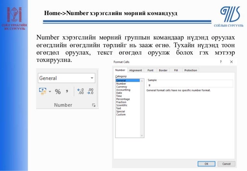Pick Date from the category list
The width and height of the screenshot is (247, 171).
point(119,93)
